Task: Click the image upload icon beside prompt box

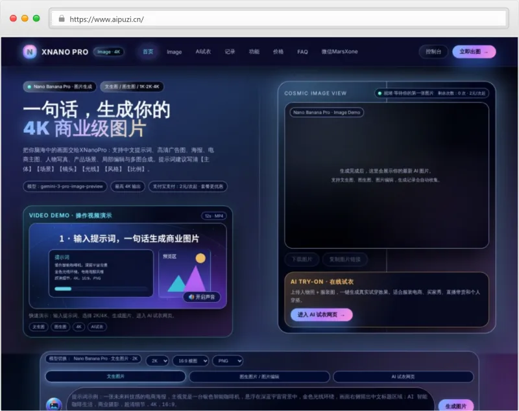Action: 54,405
